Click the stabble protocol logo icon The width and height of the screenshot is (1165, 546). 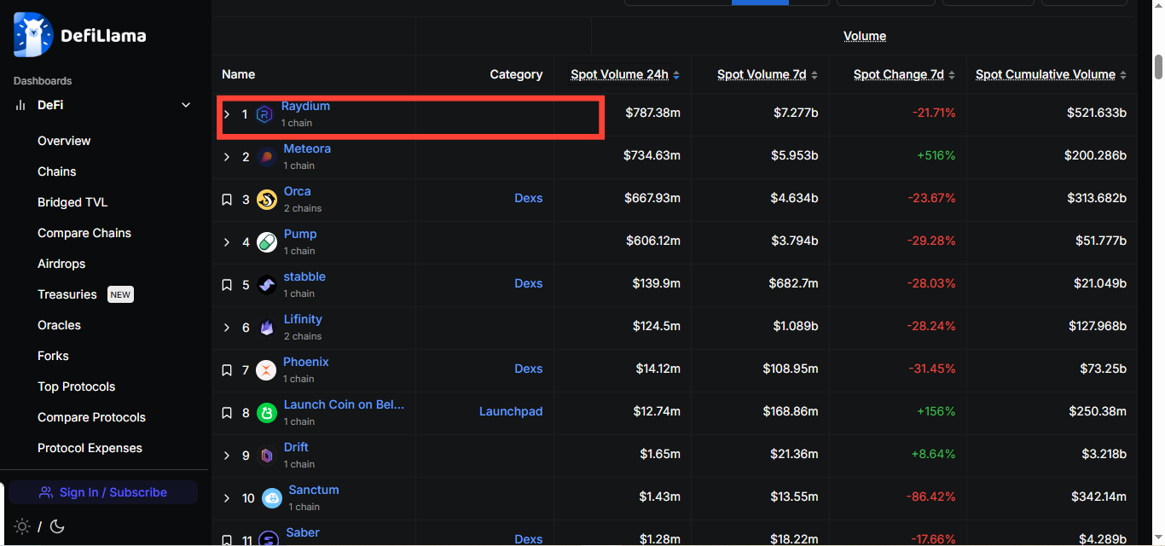pyautogui.click(x=266, y=285)
